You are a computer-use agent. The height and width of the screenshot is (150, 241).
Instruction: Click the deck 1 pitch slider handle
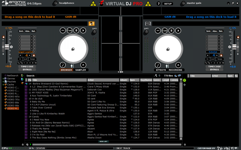[7, 47]
